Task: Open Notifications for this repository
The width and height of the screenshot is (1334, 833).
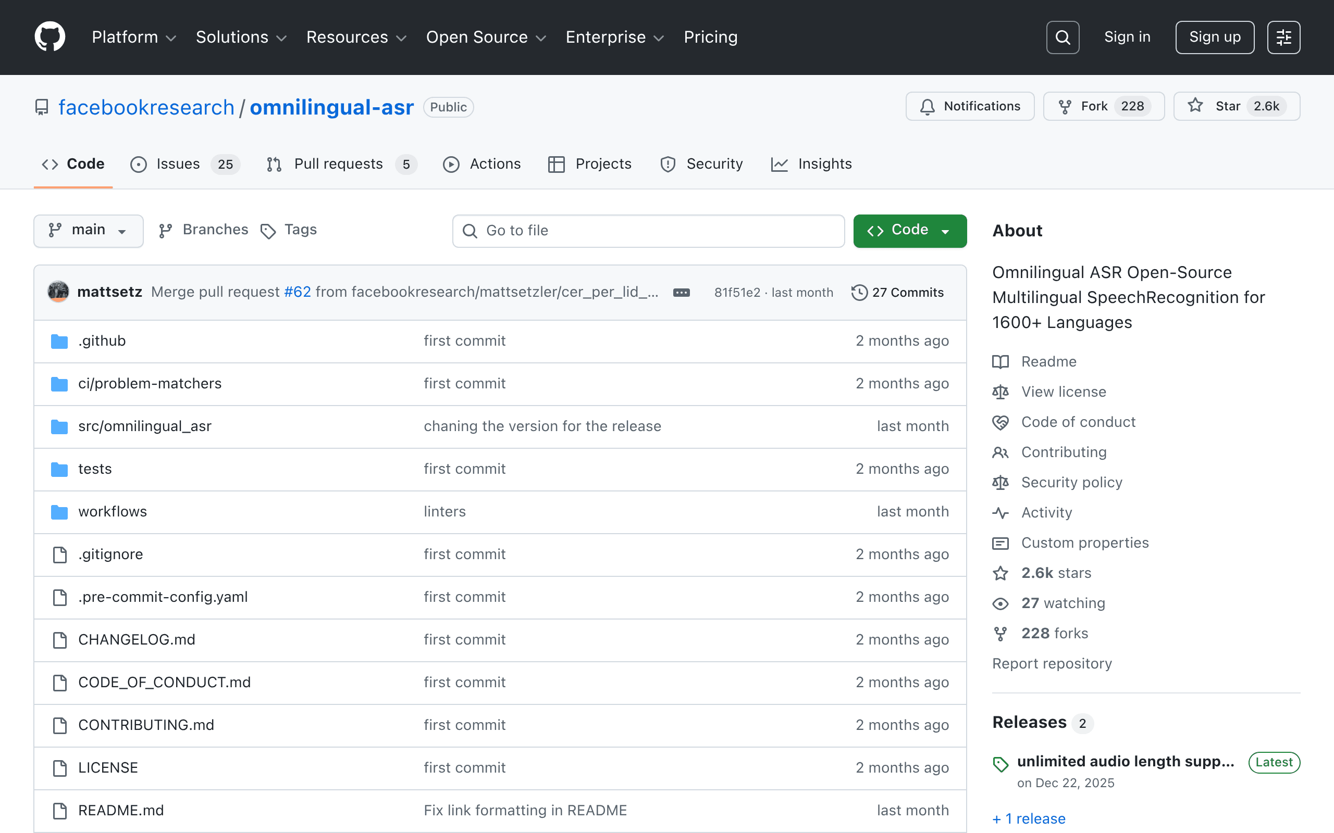Action: (x=970, y=106)
